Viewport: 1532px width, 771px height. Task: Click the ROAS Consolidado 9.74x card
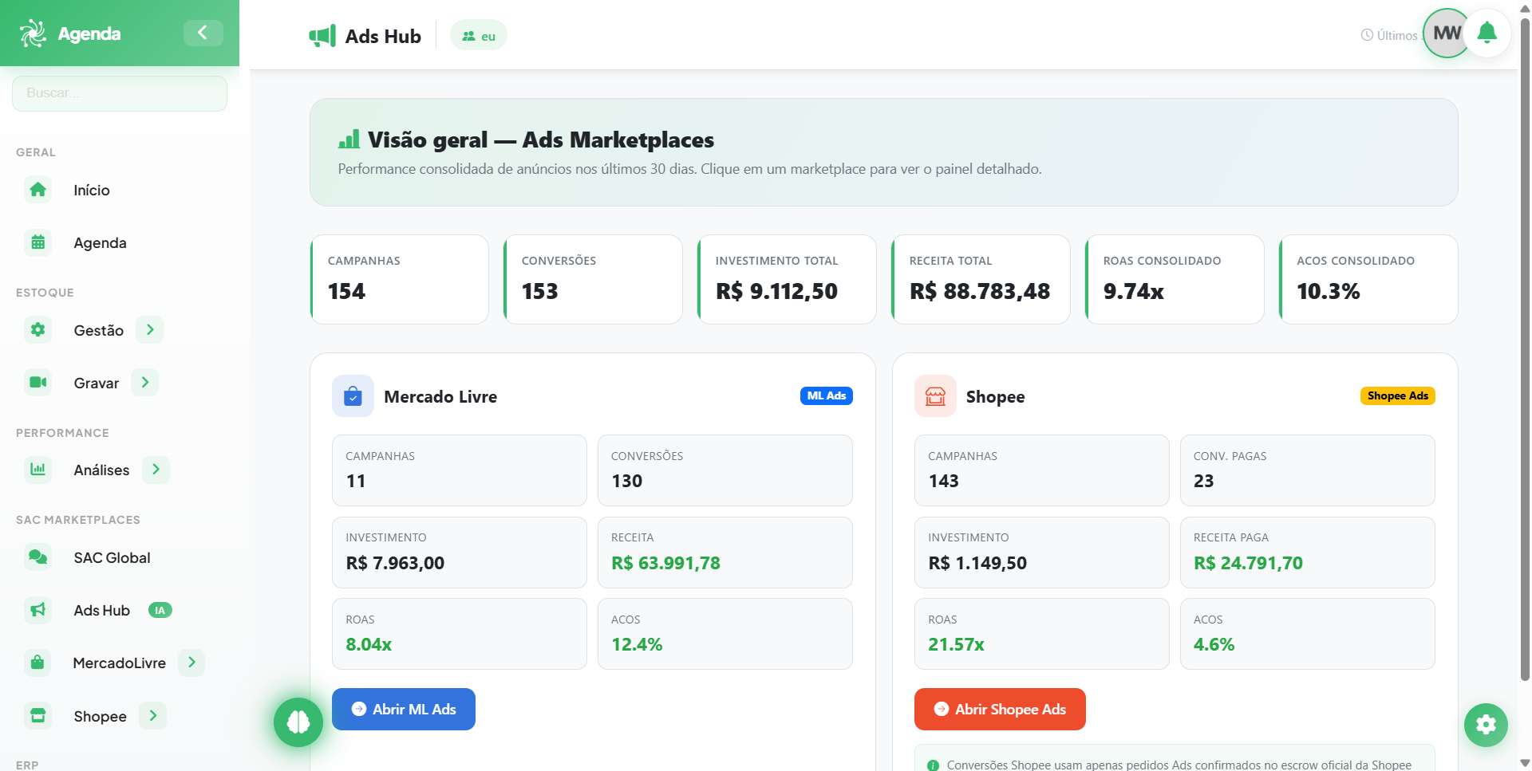(x=1175, y=279)
